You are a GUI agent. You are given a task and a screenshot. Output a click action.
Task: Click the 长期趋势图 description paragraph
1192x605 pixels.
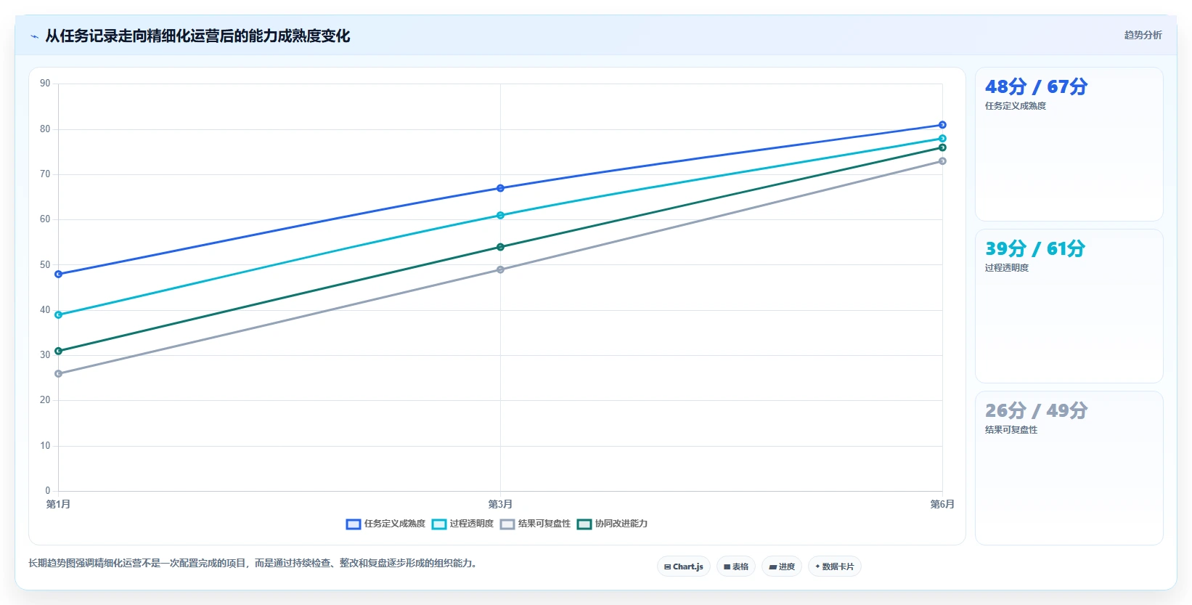[255, 564]
